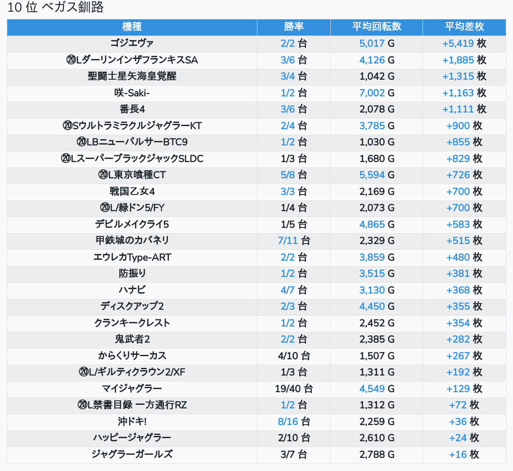This screenshot has height=471, width=513.
Task: Select the 4,126 G spins value
Action: (x=377, y=60)
